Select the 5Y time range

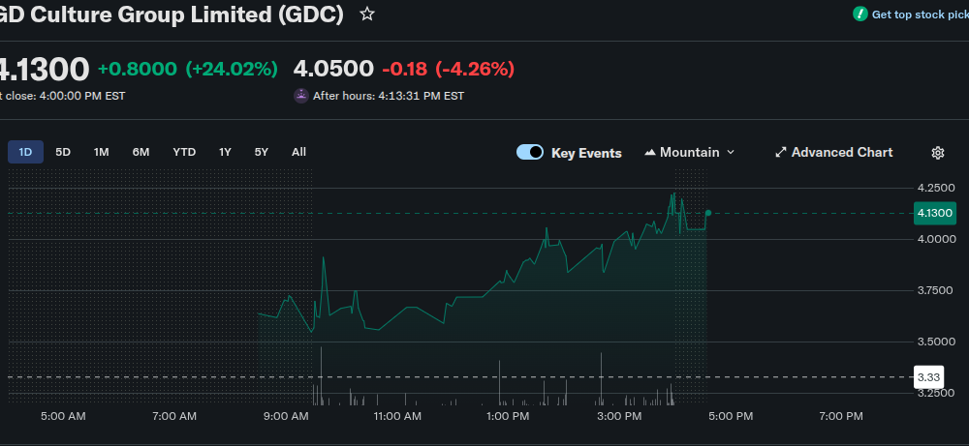(x=262, y=152)
